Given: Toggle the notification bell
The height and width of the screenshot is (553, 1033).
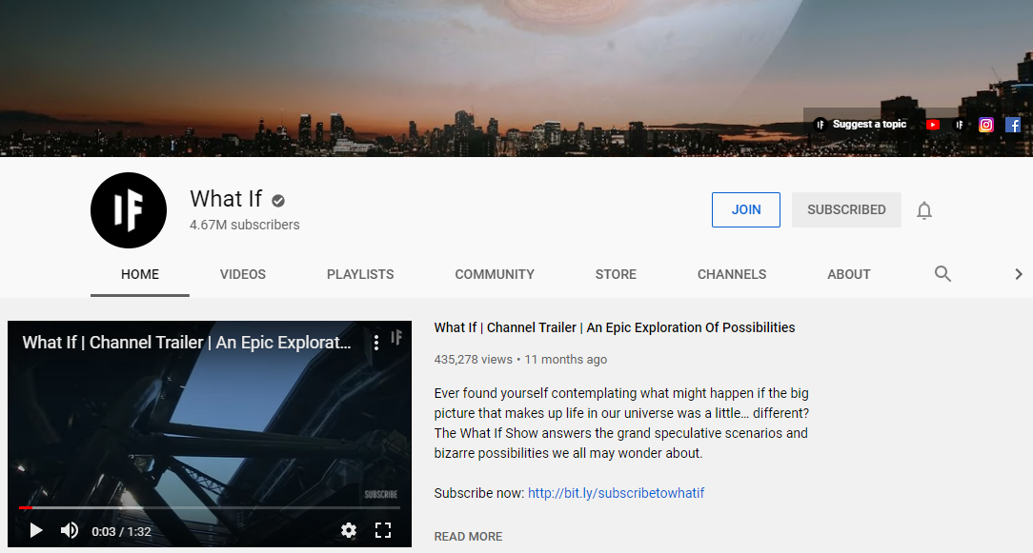Looking at the screenshot, I should 924,210.
